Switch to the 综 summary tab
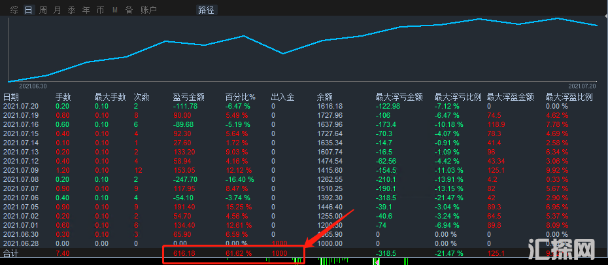This screenshot has width=608, height=265. tap(14, 10)
